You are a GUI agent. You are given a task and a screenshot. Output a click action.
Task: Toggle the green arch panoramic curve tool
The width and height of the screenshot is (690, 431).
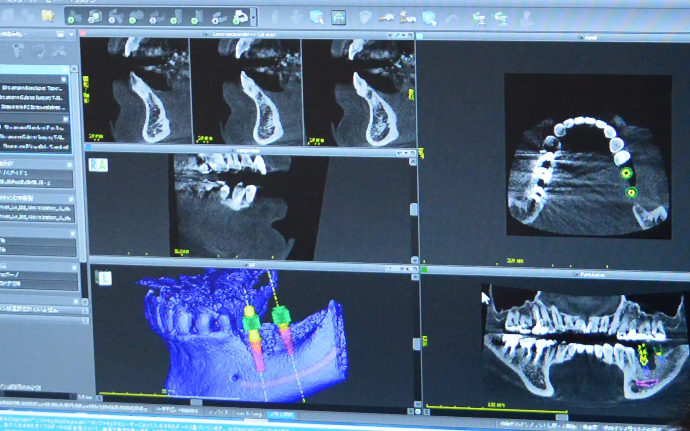click(x=339, y=18)
